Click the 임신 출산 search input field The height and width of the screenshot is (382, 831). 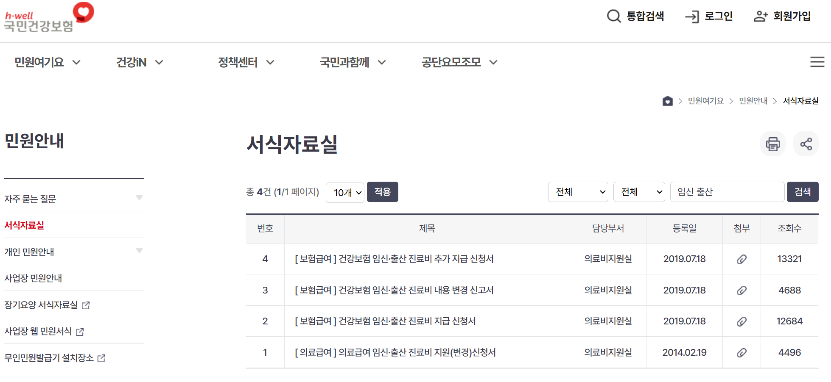click(x=727, y=192)
